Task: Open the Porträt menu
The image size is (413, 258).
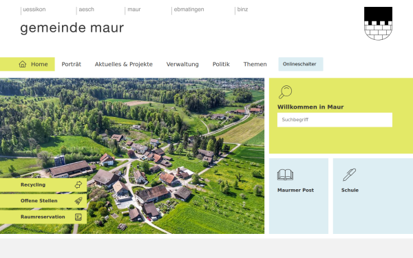Action: pyautogui.click(x=72, y=64)
